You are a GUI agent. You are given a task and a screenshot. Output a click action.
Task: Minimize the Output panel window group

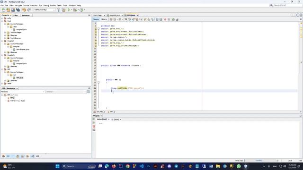(301, 116)
